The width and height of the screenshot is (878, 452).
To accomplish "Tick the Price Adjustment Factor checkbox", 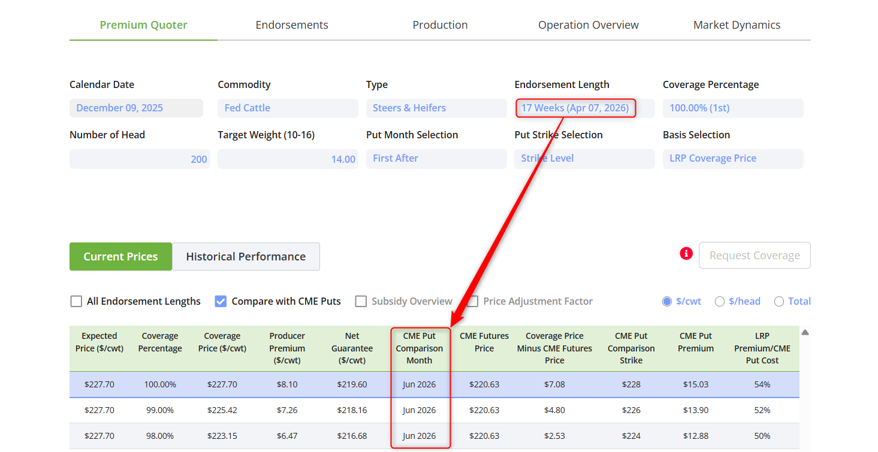I will pyautogui.click(x=473, y=301).
